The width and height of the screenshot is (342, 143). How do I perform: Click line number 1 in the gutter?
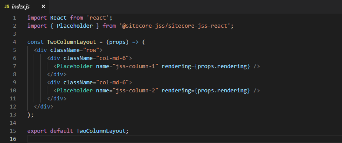click(x=14, y=18)
